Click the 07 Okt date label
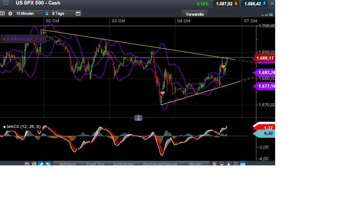Viewport: 346px width, 216px height. pos(250,21)
